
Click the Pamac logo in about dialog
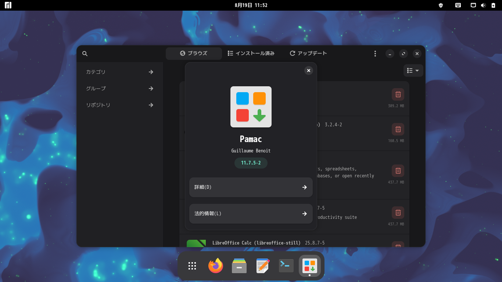[251, 107]
